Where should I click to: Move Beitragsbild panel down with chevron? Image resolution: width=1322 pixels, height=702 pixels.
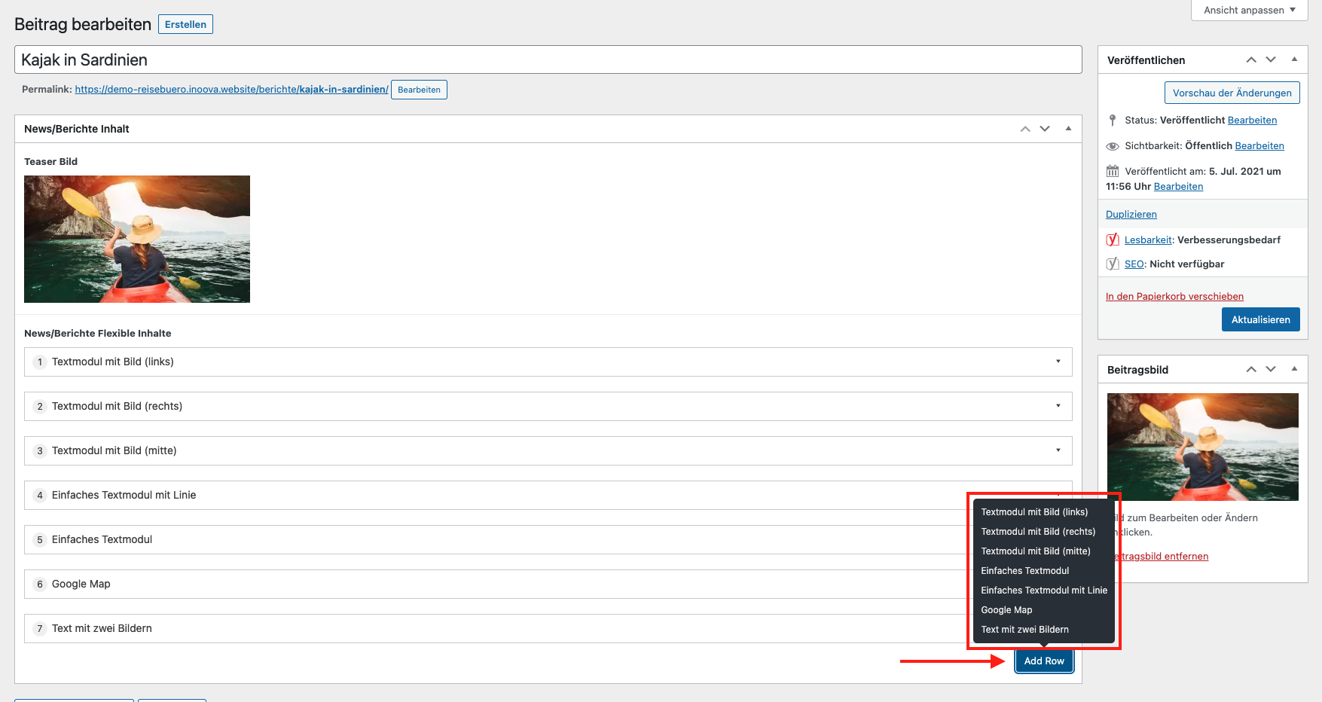pos(1271,369)
